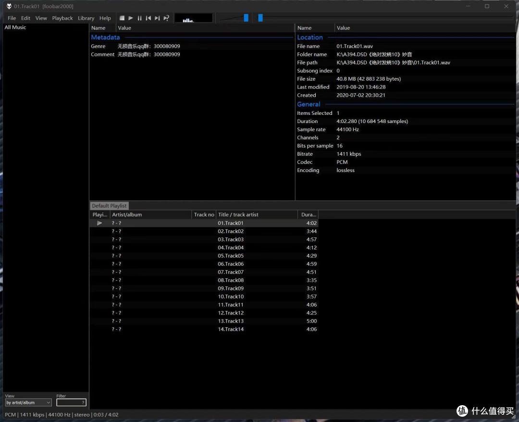Click the Title / track artist column header
Viewport: 519px width, 422px height.
click(x=257, y=214)
